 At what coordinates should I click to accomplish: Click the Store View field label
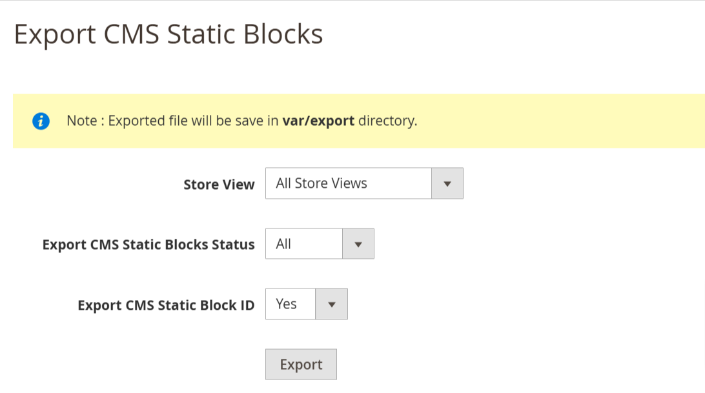pos(219,185)
